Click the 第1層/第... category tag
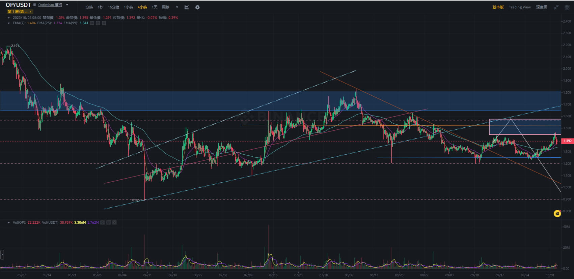The width and height of the screenshot is (574, 279). [19, 11]
